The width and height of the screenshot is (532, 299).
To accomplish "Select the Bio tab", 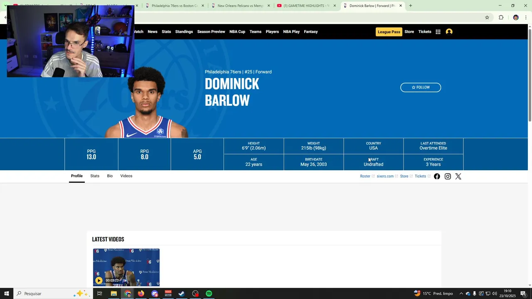I will coord(110,176).
